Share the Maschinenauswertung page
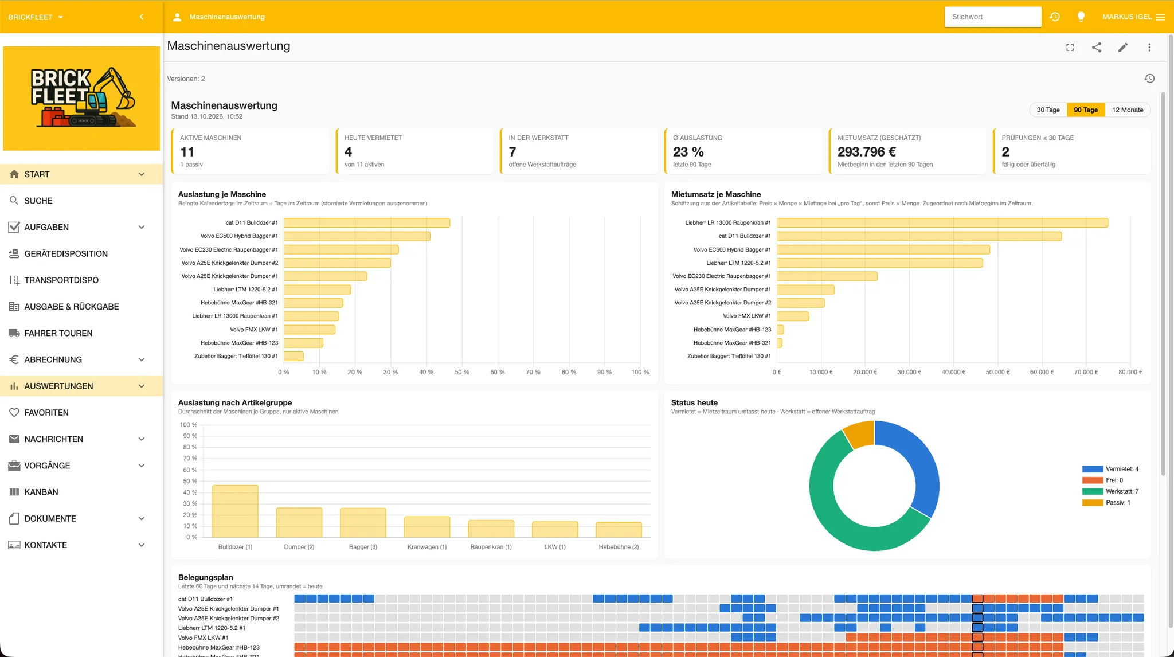Image resolution: width=1174 pixels, height=657 pixels. click(1097, 48)
